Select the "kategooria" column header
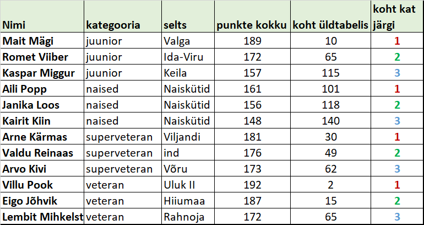424x225 pixels. coord(113,25)
